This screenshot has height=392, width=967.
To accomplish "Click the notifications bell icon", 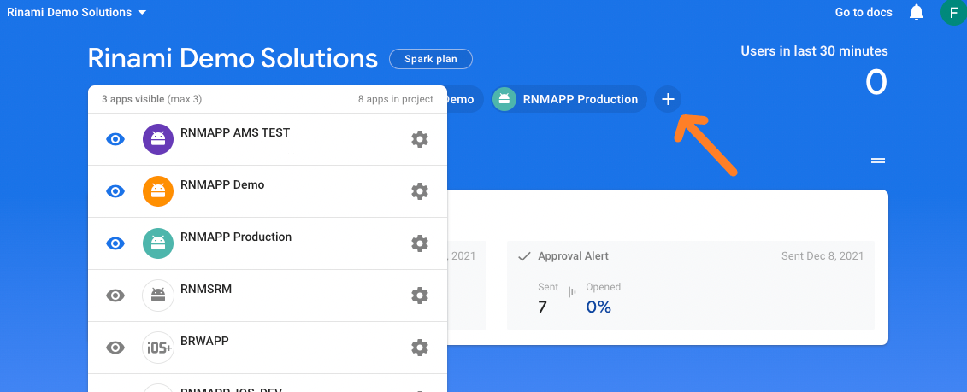I will tap(917, 12).
